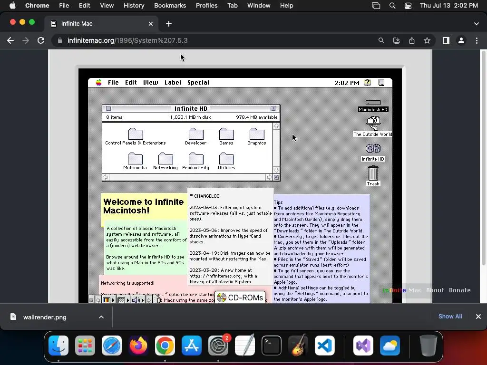Toggle the Chrome side panel
This screenshot has width=487, height=365.
coord(446,40)
